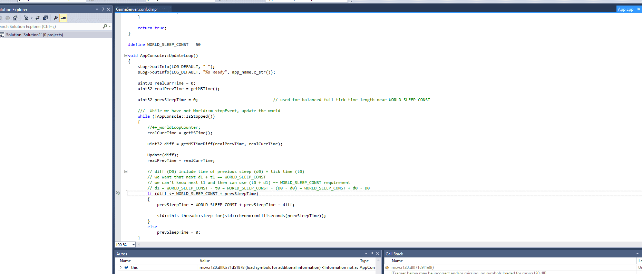The width and height of the screenshot is (642, 274).
Task: Open the 100 % zoom combo box
Action: (x=125, y=245)
